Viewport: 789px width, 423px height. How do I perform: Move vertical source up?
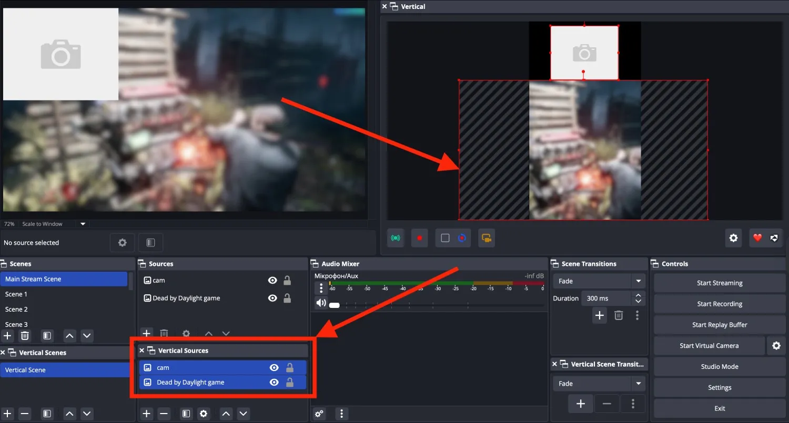[x=226, y=414]
